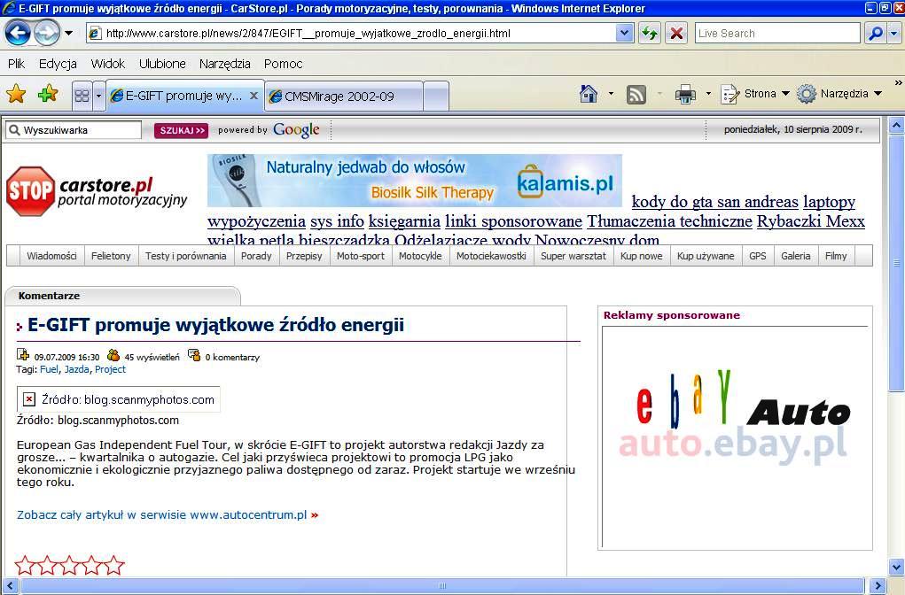Open the Strona page menu dropdown
The height and width of the screenshot is (595, 905).
click(x=754, y=94)
